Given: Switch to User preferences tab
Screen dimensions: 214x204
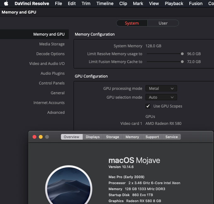Looking at the screenshot, I should click(163, 23).
